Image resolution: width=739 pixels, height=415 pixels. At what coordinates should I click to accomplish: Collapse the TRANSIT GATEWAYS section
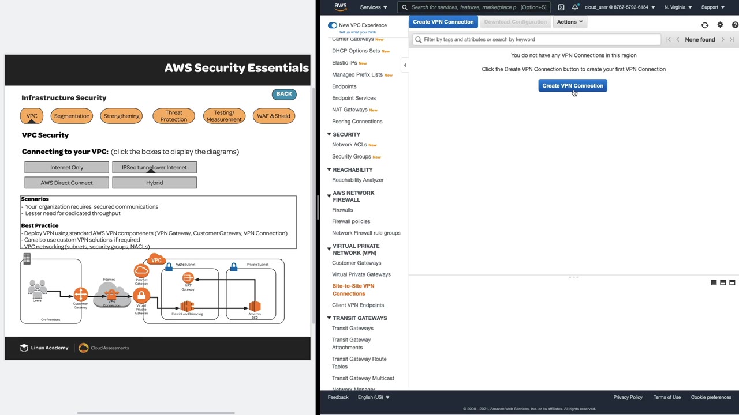click(x=329, y=318)
